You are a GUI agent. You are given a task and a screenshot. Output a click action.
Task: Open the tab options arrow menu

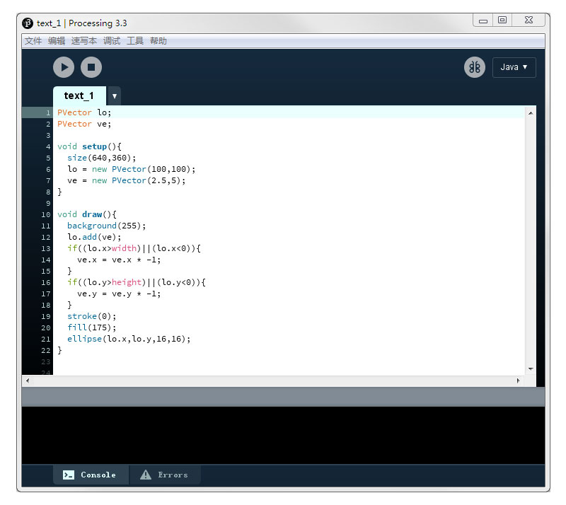tap(114, 96)
